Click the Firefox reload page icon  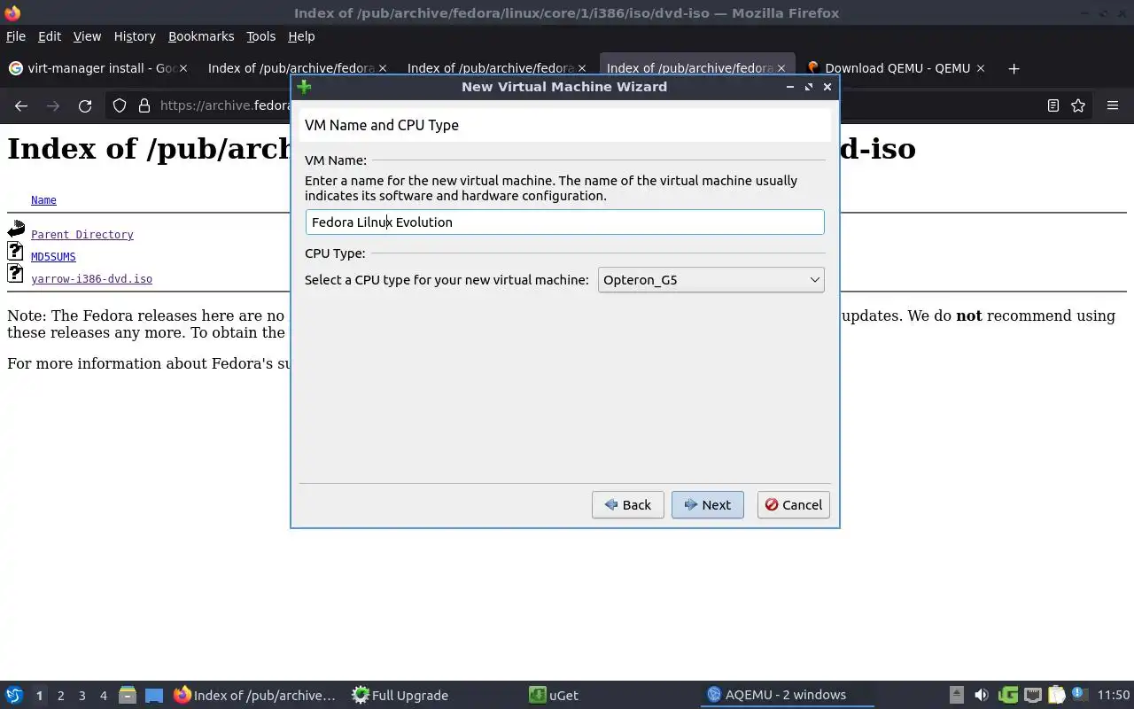pyautogui.click(x=85, y=105)
